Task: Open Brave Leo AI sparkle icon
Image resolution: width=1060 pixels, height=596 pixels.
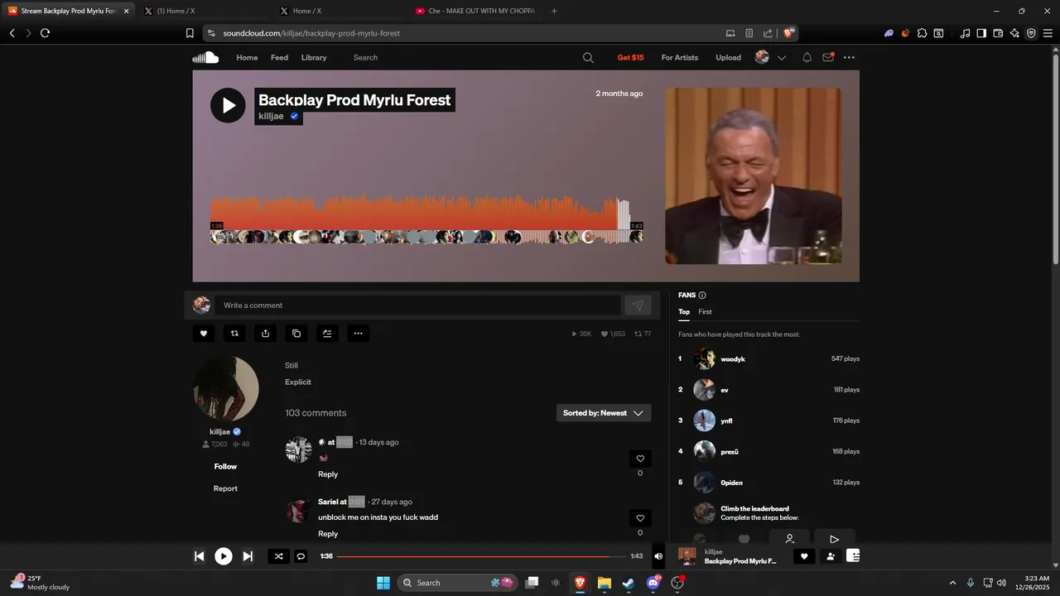Action: (x=1014, y=33)
